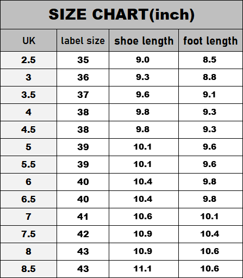This screenshot has height=278, width=243.
Task: Select UK size 5.5 cell
Action: tap(29, 164)
